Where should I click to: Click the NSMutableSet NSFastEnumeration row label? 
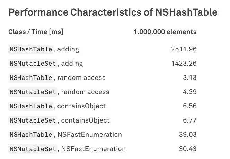pos(67,149)
